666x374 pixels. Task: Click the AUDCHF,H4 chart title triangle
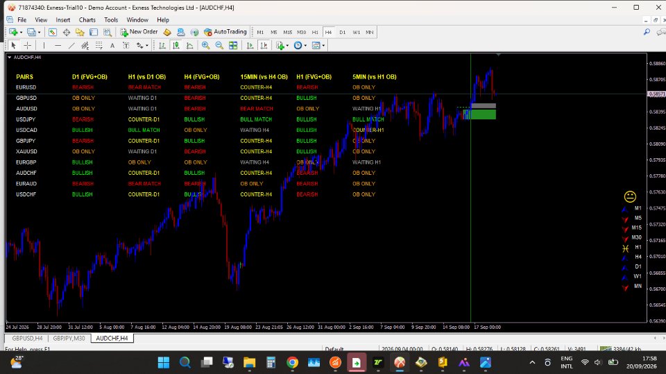(9, 57)
